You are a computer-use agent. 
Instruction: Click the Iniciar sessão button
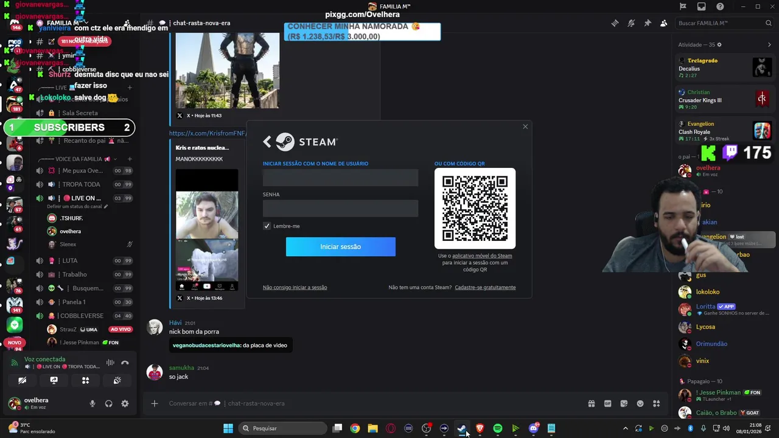coord(341,246)
